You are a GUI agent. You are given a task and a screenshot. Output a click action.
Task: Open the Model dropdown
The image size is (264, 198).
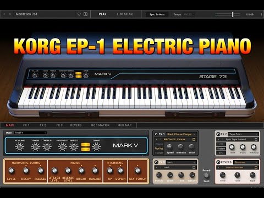click(x=30, y=133)
